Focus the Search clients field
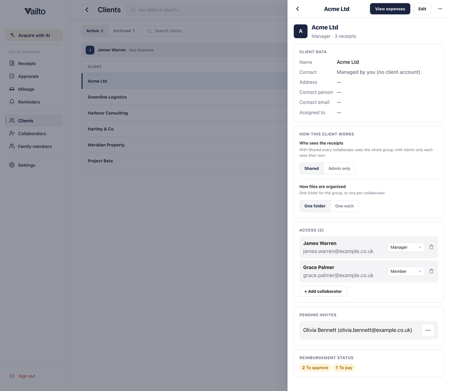The height and width of the screenshot is (391, 450). (190, 31)
